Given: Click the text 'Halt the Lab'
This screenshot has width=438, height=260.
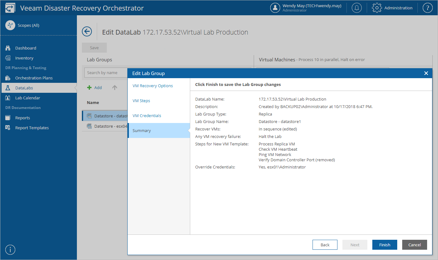Looking at the screenshot, I should [x=270, y=136].
